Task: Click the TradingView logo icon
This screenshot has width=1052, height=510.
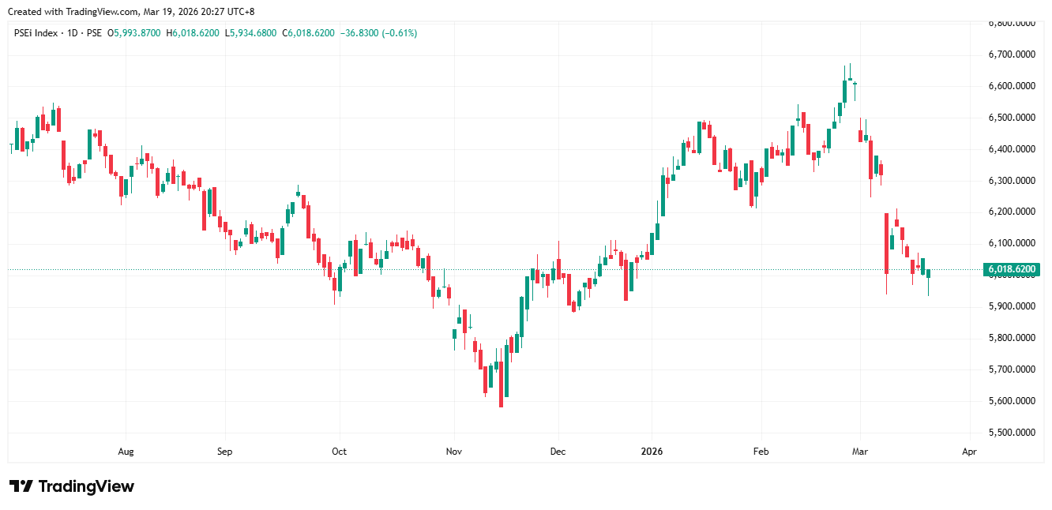Action: [21, 486]
